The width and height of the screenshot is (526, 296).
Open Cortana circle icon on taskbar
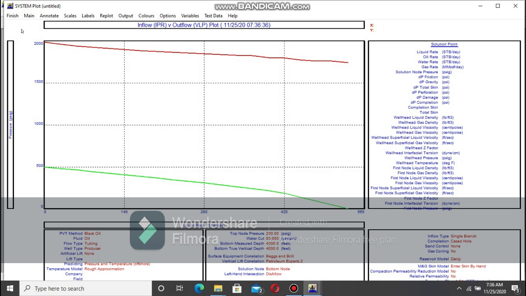point(161,289)
